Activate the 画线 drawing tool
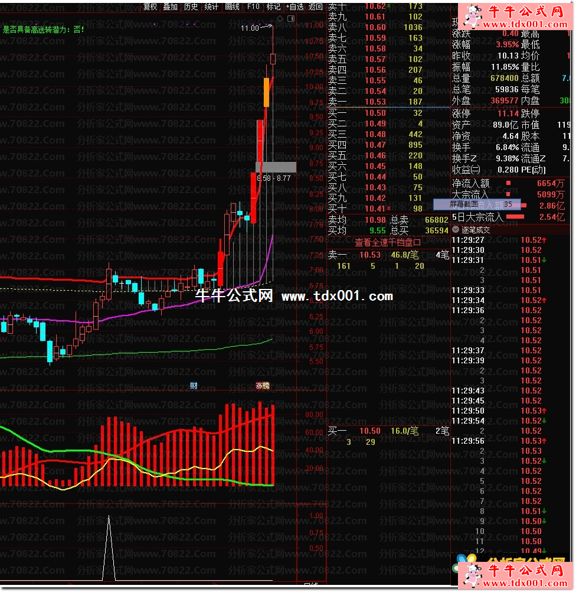 pos(233,6)
